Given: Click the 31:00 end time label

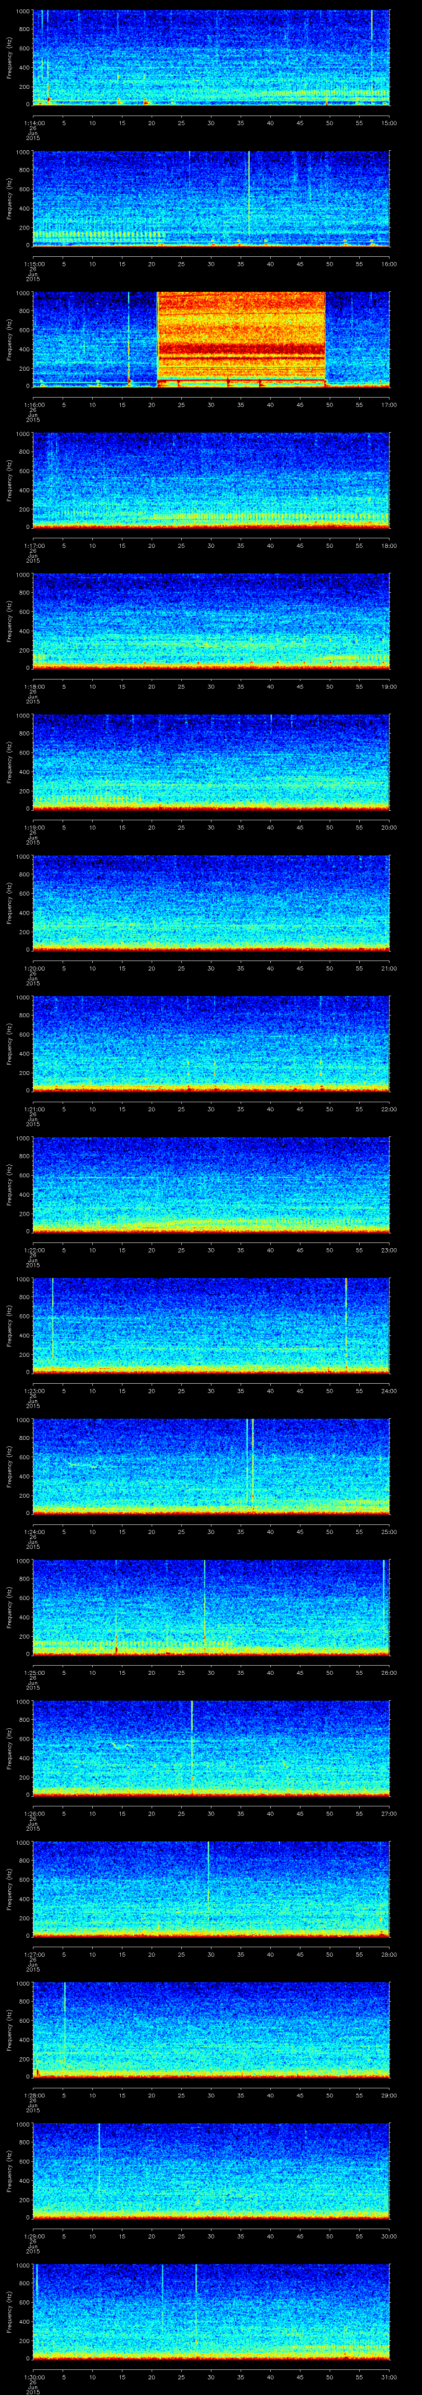Looking at the screenshot, I should (x=389, y=2376).
